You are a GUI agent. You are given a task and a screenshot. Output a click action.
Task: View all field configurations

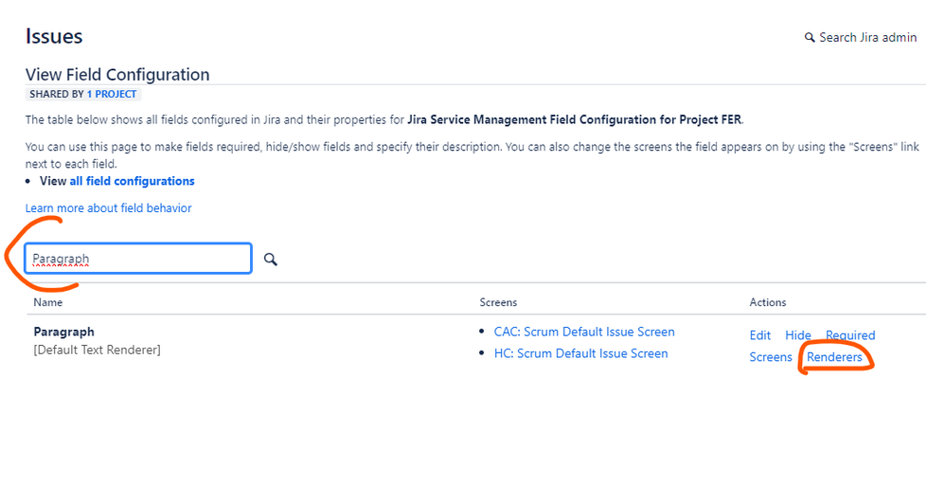132,181
